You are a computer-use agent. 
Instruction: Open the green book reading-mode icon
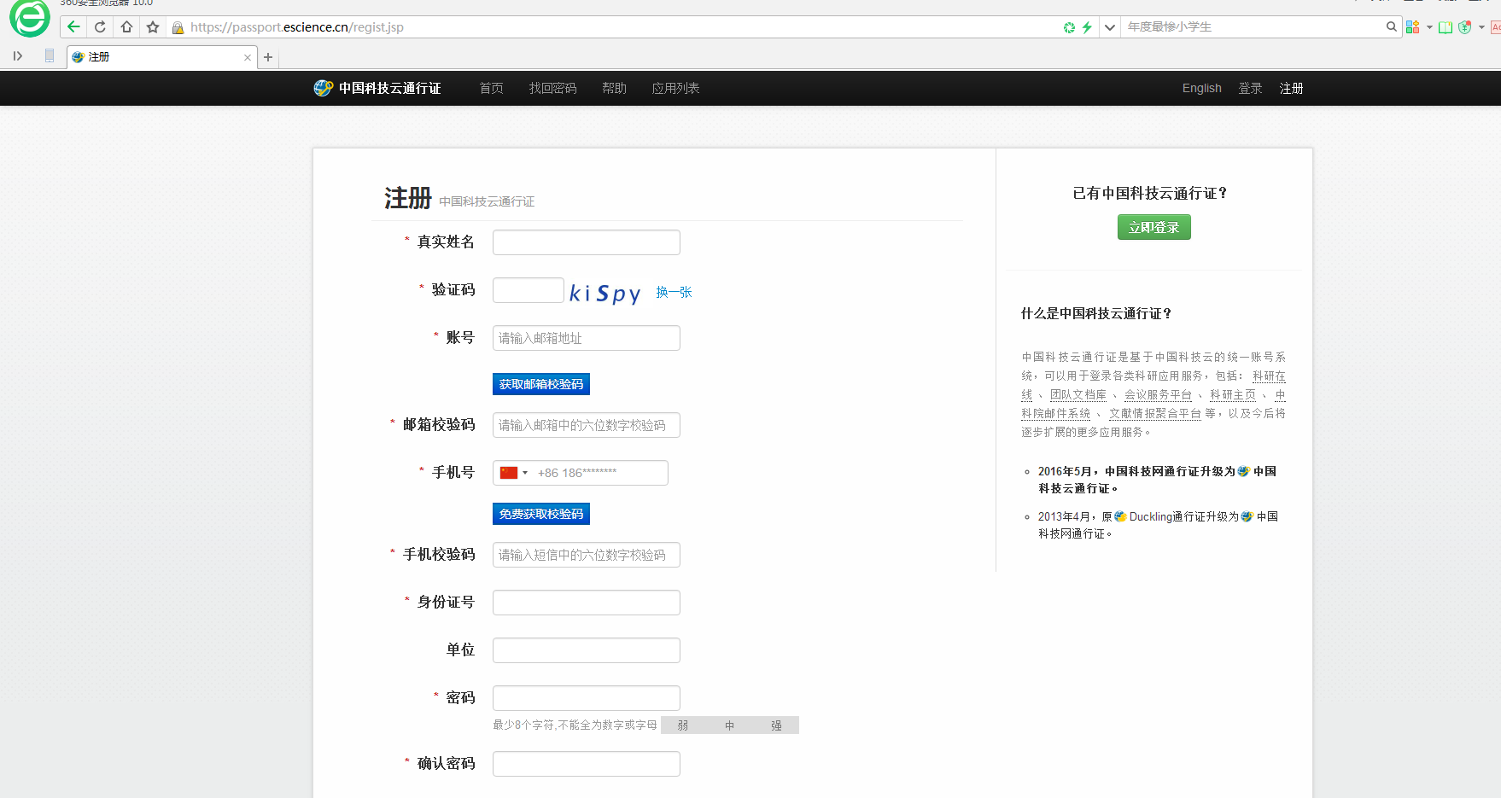coord(1446,27)
